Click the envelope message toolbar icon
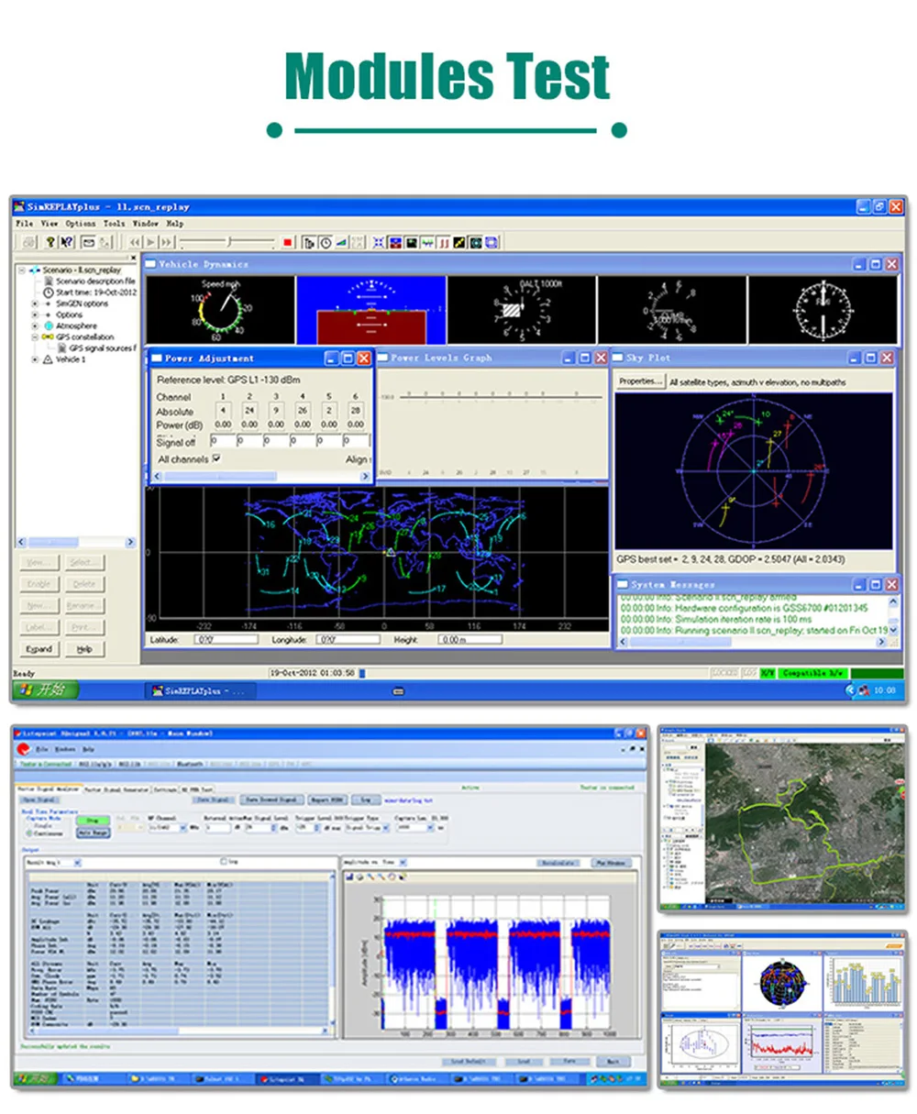This screenshot has height=1114, width=917. (x=88, y=243)
